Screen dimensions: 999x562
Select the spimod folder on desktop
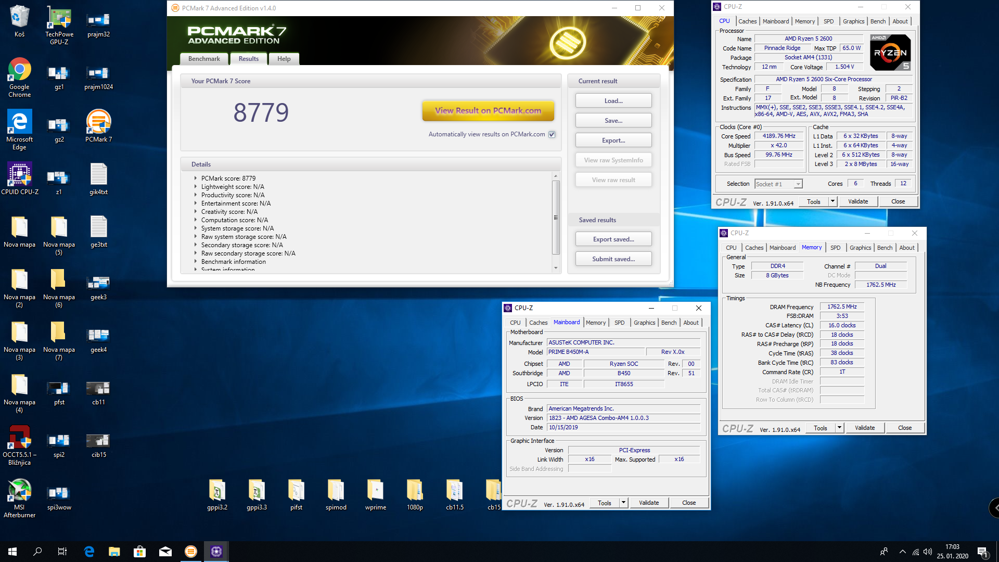click(336, 494)
